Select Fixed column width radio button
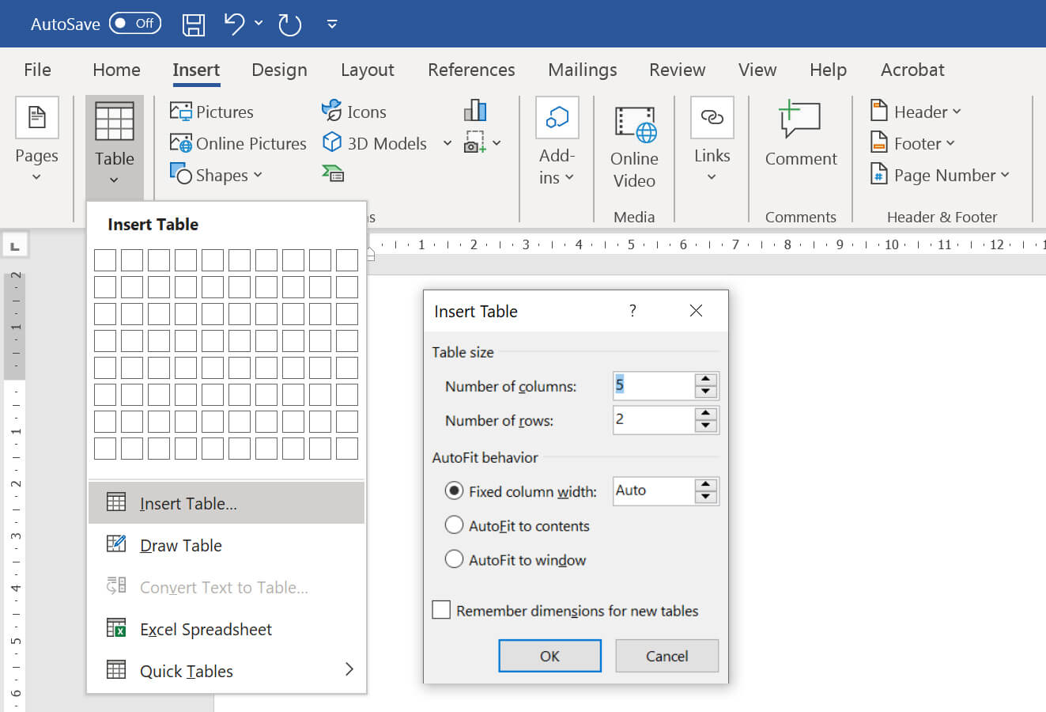Screen dimensions: 1046x712 [x=454, y=491]
